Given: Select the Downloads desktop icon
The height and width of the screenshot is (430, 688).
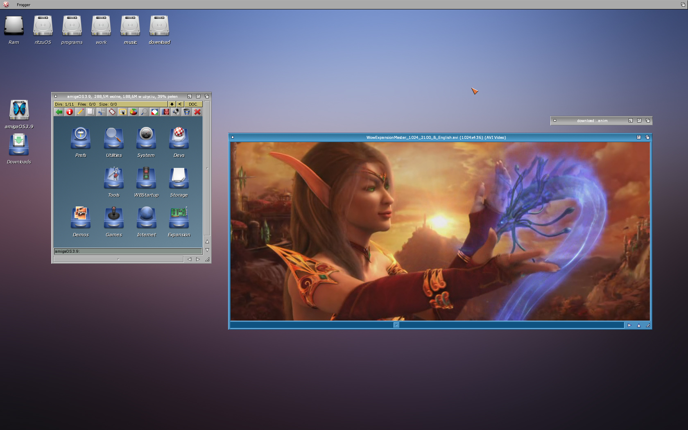Looking at the screenshot, I should [x=19, y=149].
